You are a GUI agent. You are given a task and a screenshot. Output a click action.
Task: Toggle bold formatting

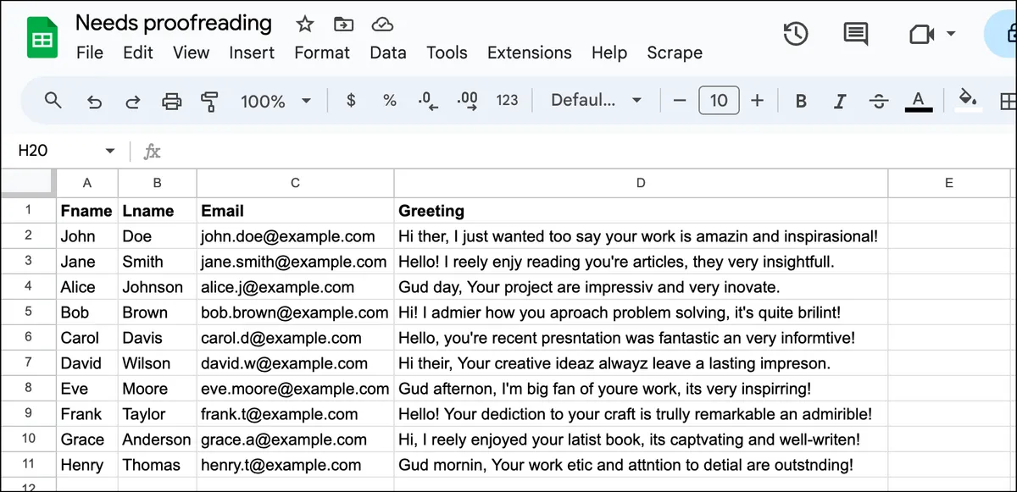point(801,102)
